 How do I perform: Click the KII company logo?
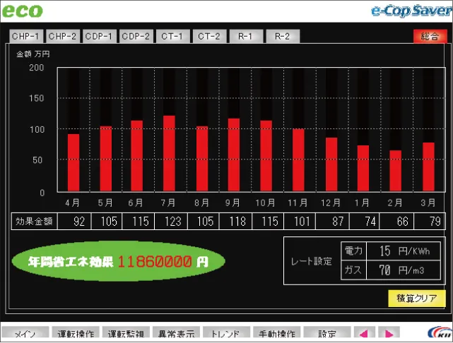[440, 332]
